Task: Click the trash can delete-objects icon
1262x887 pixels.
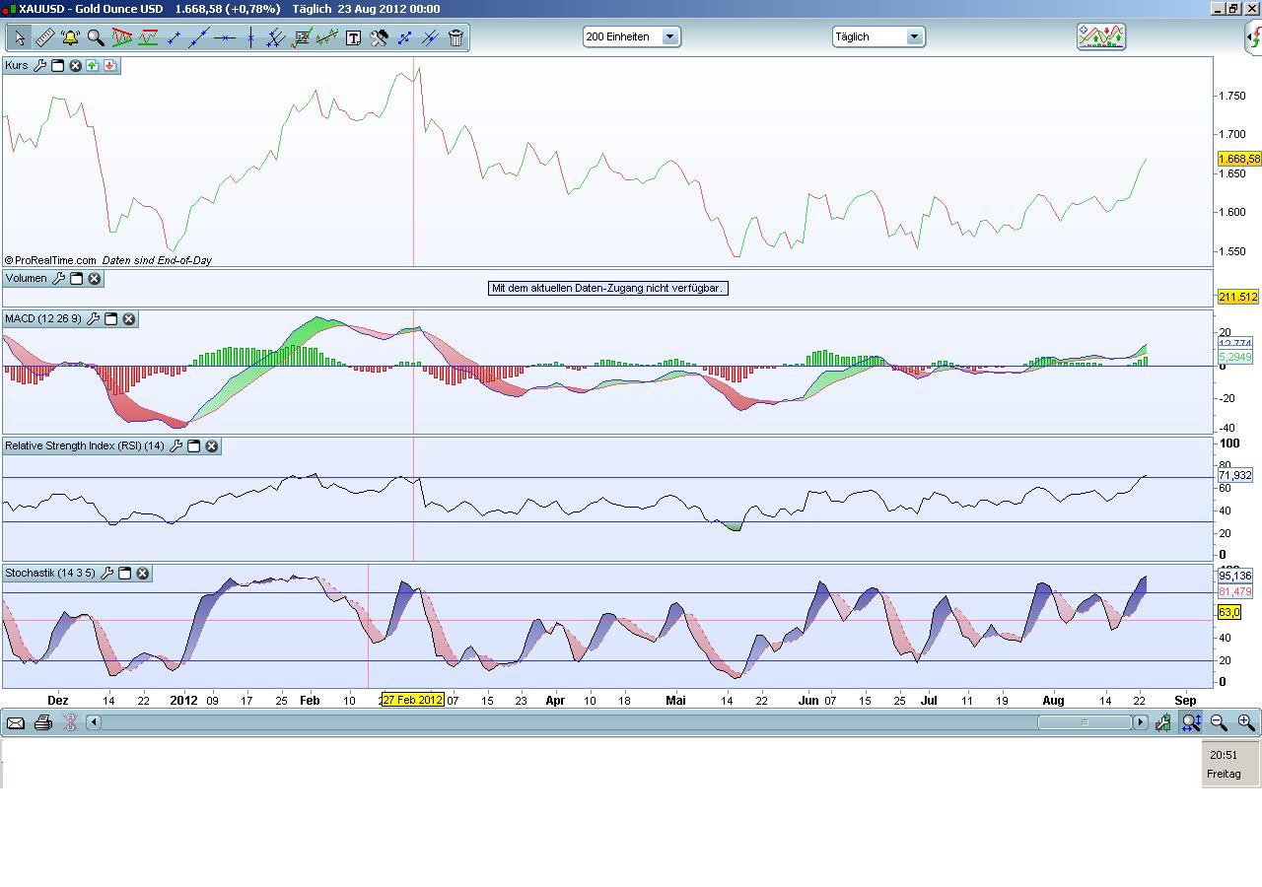Action: (x=456, y=37)
